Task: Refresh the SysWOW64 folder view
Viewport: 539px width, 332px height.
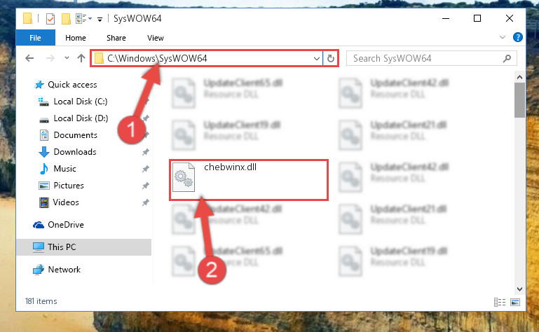Action: click(x=331, y=58)
